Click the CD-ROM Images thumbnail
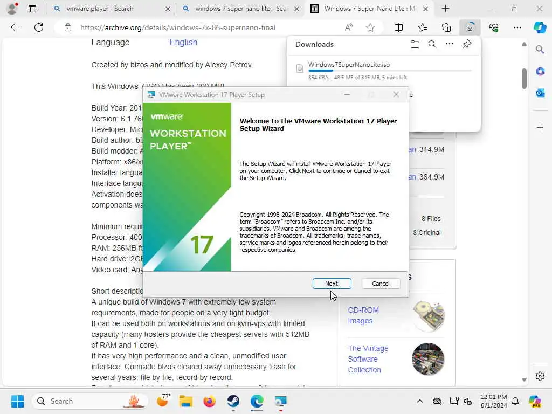552x414 pixels. click(429, 316)
